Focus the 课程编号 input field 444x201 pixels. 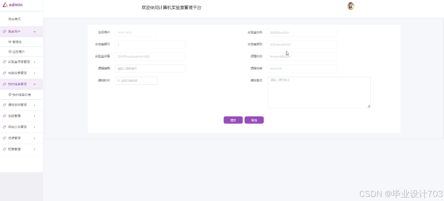150,69
